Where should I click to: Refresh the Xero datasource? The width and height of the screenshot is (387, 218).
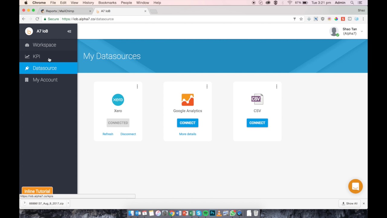(108, 134)
